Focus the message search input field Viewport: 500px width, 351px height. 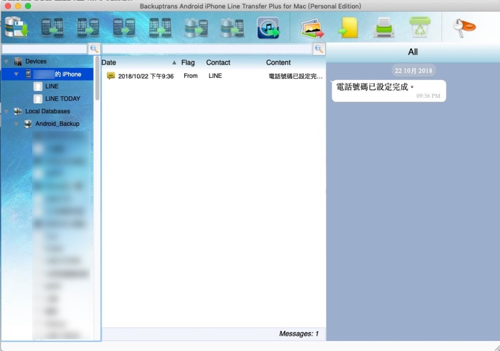[207, 49]
